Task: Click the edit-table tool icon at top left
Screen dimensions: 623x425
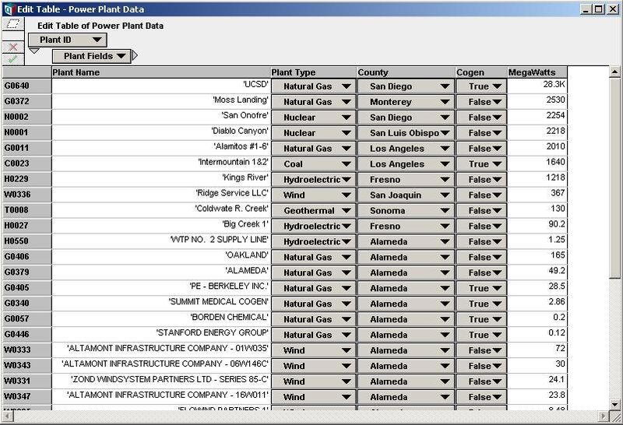Action: coord(13,24)
